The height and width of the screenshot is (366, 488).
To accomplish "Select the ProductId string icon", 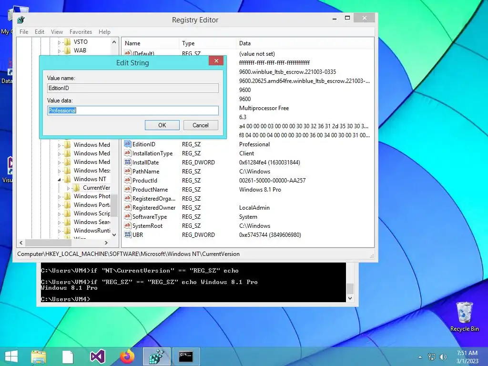I will point(128,180).
